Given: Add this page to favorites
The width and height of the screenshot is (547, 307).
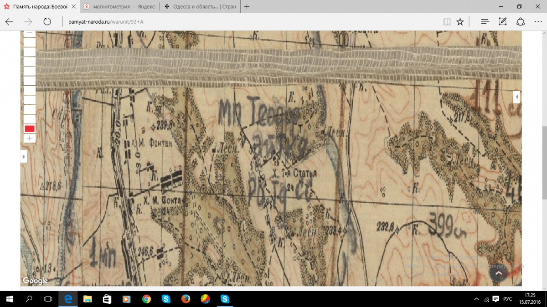Looking at the screenshot, I should pyautogui.click(x=460, y=21).
